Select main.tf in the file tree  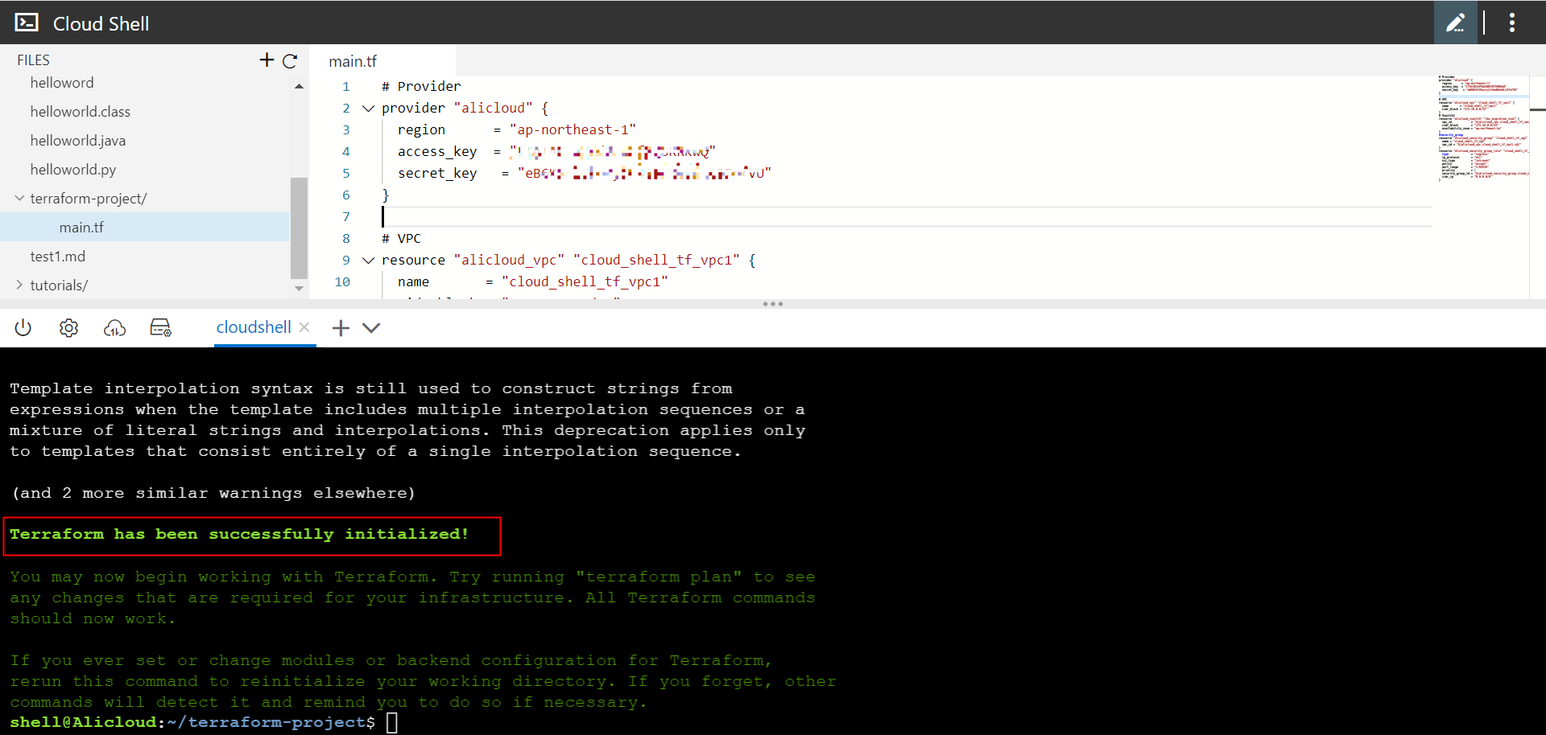[81, 228]
